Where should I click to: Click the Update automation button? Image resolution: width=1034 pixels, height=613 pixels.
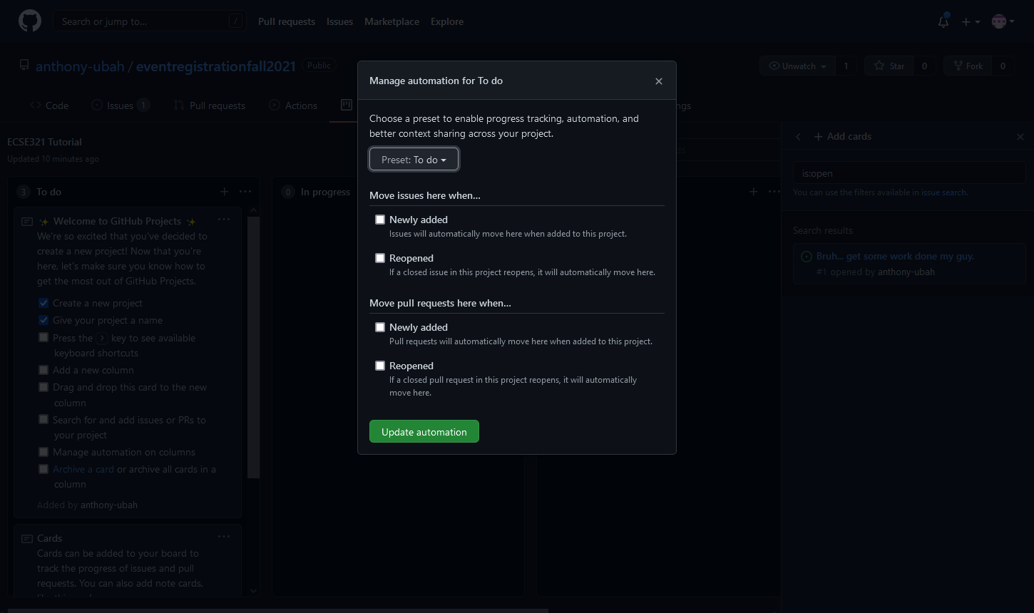[424, 432]
